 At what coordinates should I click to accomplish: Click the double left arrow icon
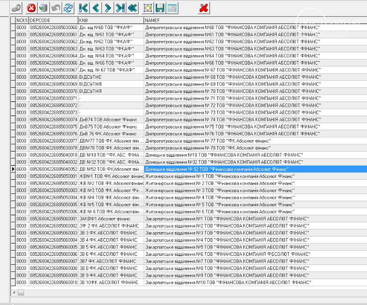click(x=132, y=8)
